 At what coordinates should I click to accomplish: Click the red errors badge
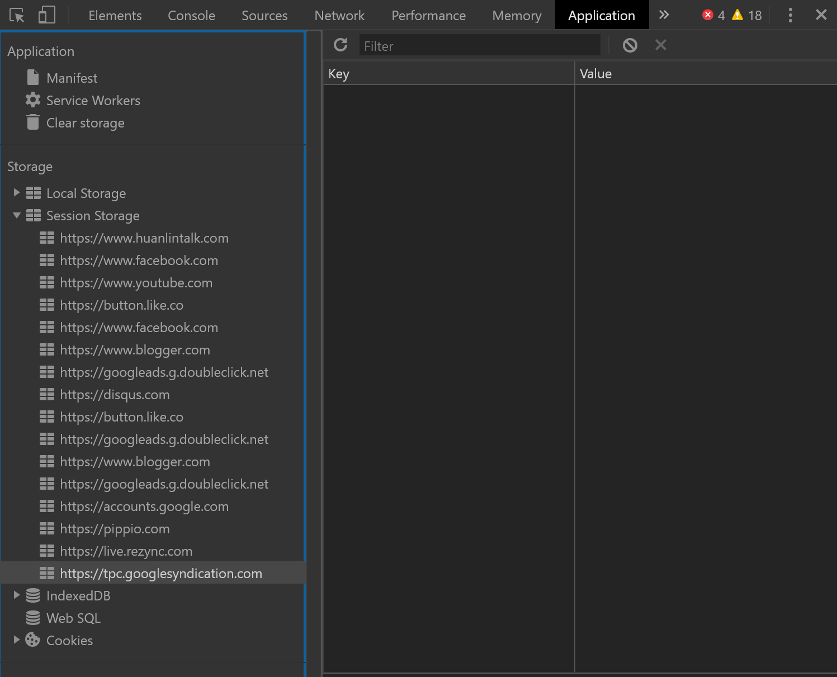click(713, 15)
